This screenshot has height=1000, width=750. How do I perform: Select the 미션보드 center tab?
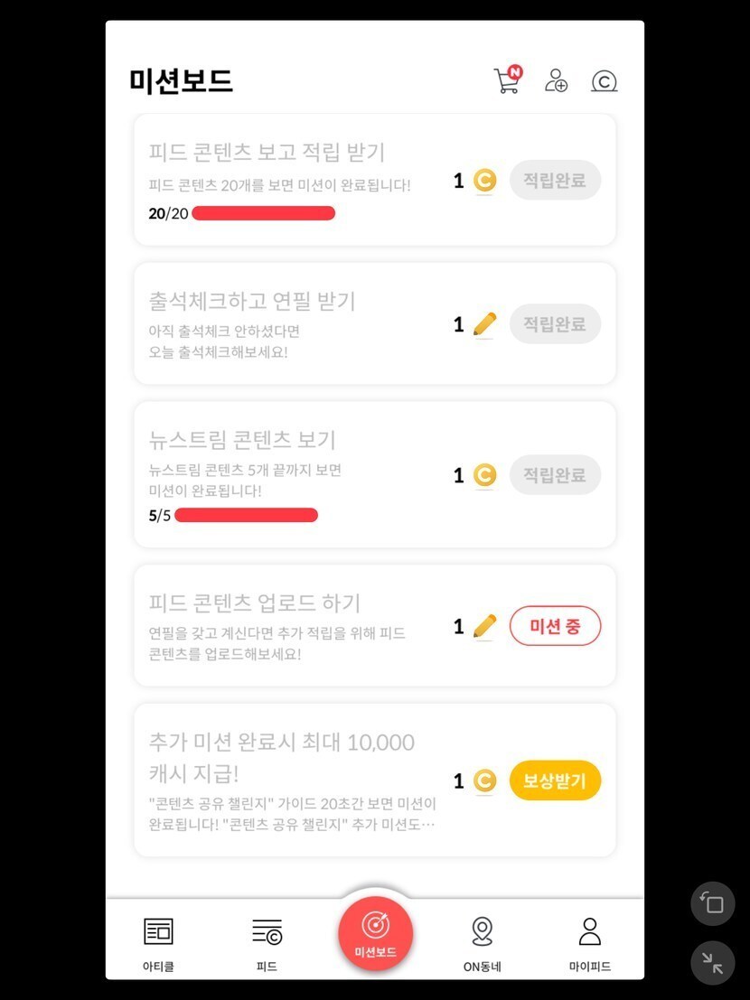(375, 934)
